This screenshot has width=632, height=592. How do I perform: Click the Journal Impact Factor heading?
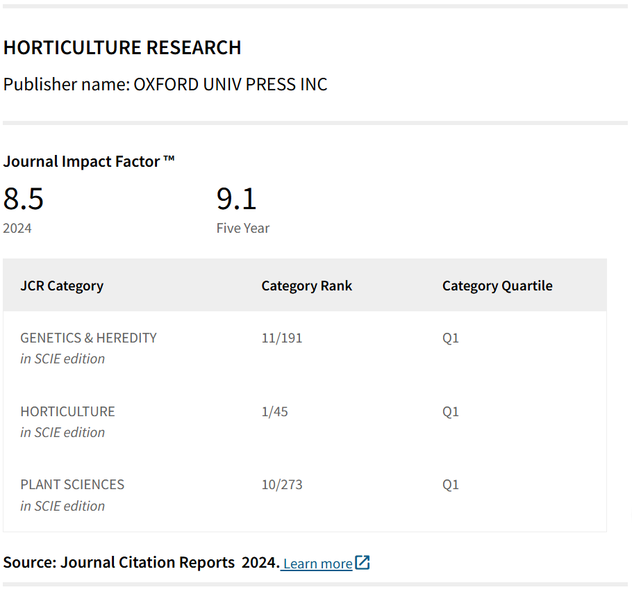click(x=89, y=161)
